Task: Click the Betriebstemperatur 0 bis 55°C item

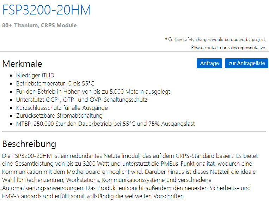Action: (55, 83)
